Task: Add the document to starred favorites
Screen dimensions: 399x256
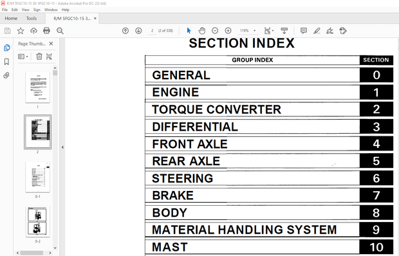Action: click(21, 31)
